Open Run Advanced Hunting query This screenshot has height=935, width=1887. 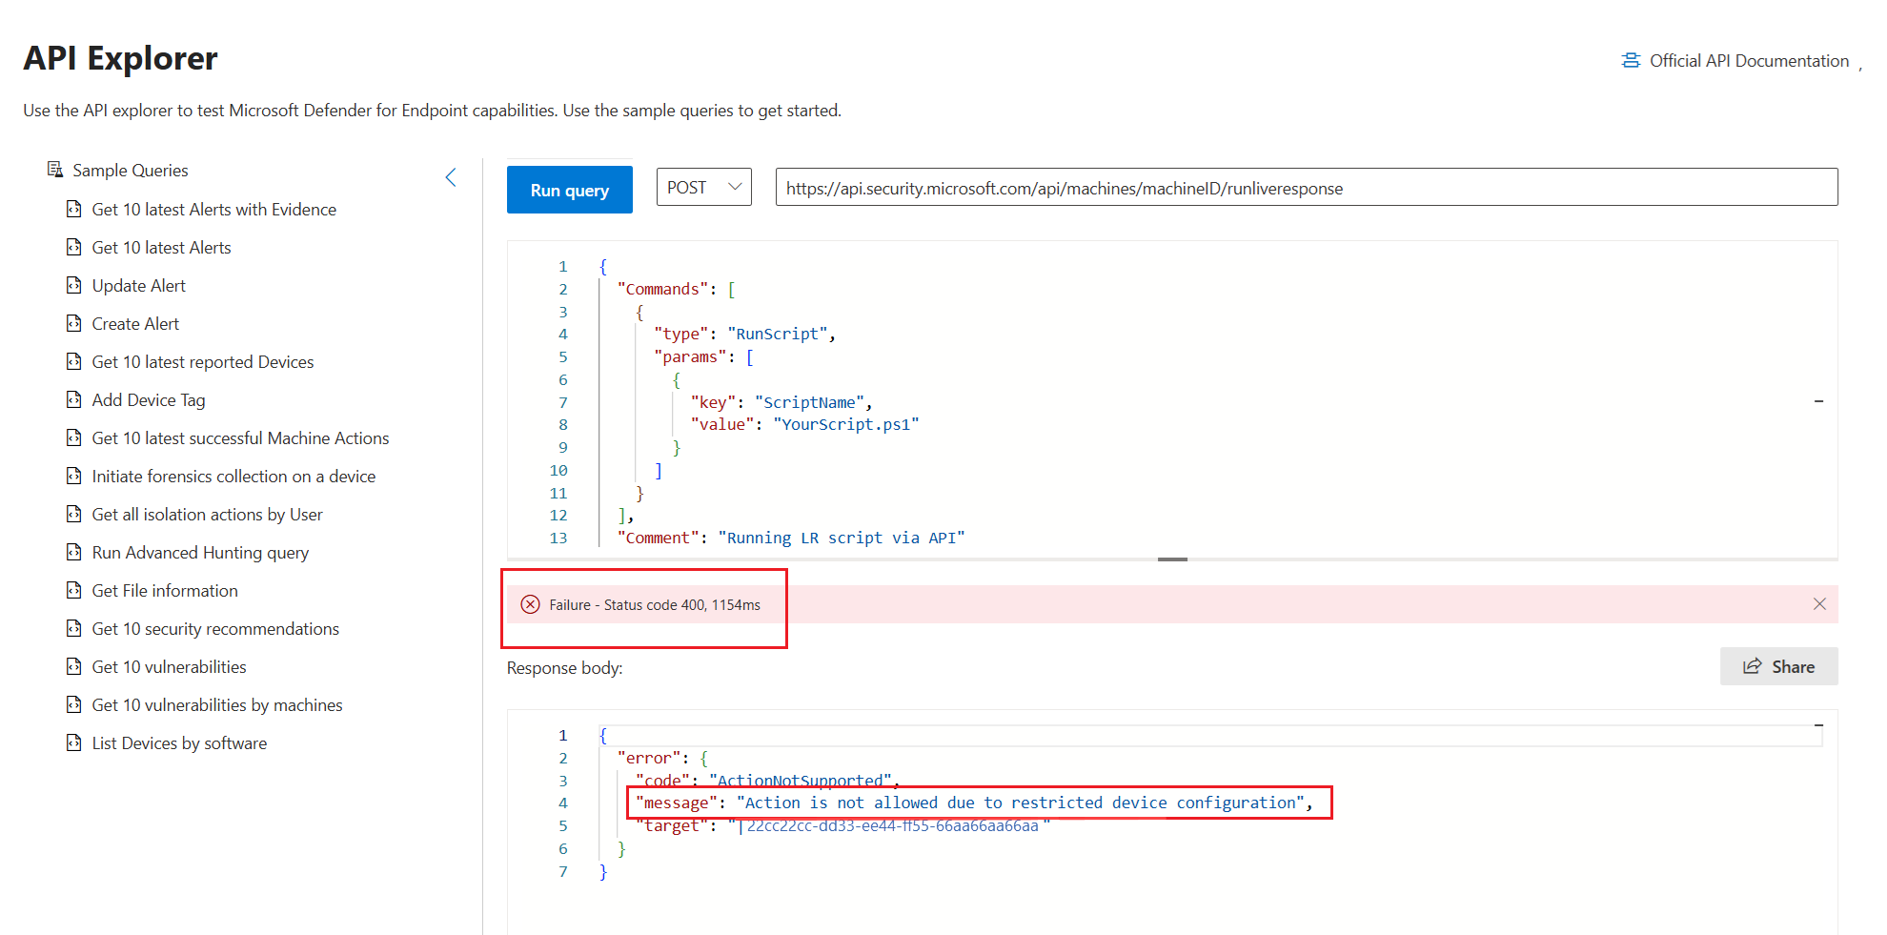(200, 553)
